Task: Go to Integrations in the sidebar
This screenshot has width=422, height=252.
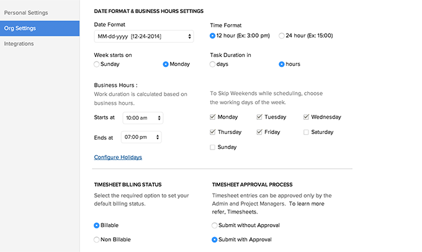Action: (x=19, y=43)
